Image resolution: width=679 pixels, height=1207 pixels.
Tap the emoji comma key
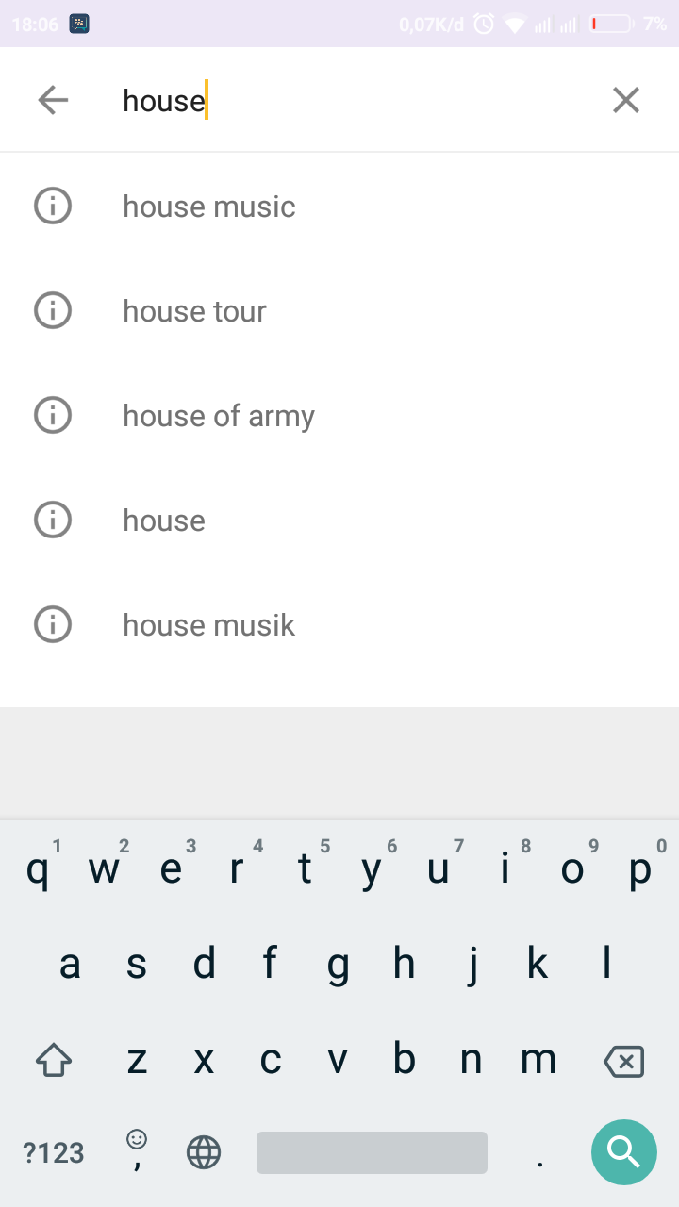click(x=137, y=1150)
